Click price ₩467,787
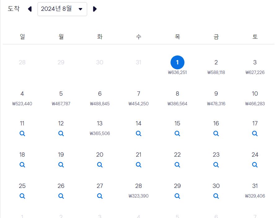 pos(61,104)
